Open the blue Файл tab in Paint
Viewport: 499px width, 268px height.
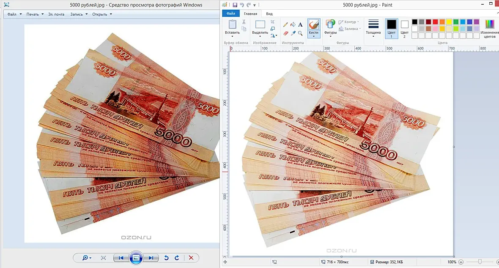point(231,14)
